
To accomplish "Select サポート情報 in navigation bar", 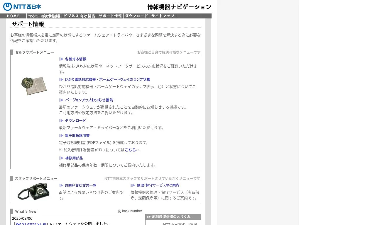I will click(110, 16).
